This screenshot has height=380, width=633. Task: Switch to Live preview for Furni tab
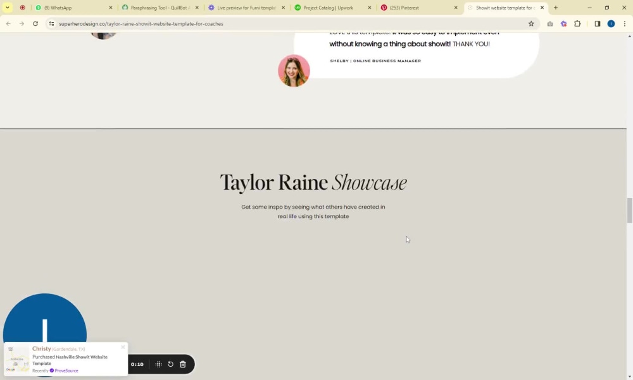pos(247,8)
